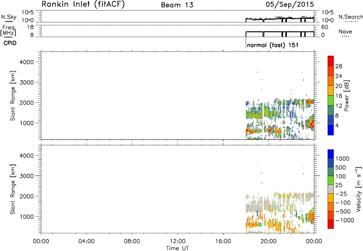Screen dimensions: 363x251
Task: Click the Velocity colorbar value 1000
Action: click(x=343, y=159)
